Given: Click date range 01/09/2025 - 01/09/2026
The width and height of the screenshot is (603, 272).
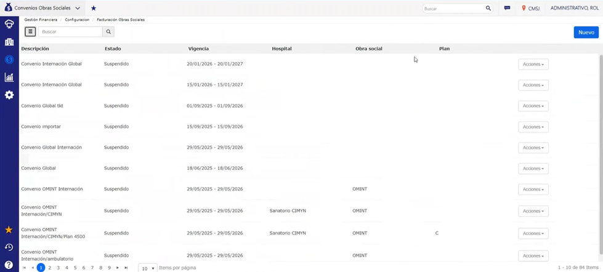Looking at the screenshot, I should point(215,106).
